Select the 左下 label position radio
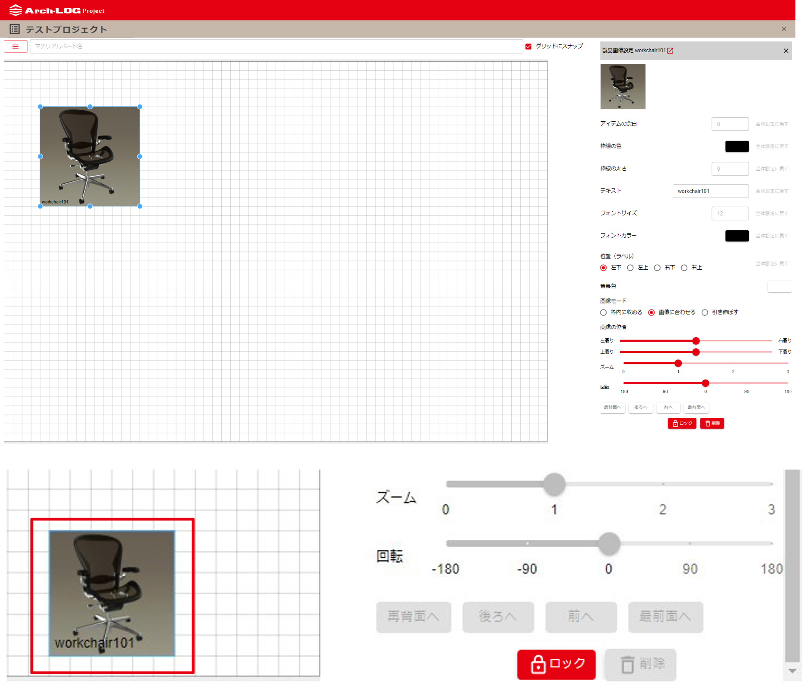Image resolution: width=802 pixels, height=685 pixels. [603, 268]
